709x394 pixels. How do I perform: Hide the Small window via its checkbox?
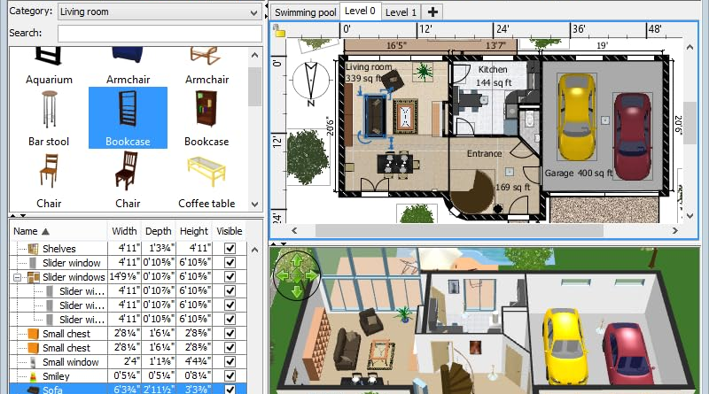pyautogui.click(x=230, y=361)
